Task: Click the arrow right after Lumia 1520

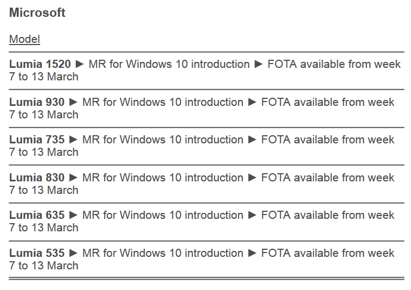Action: (80, 64)
